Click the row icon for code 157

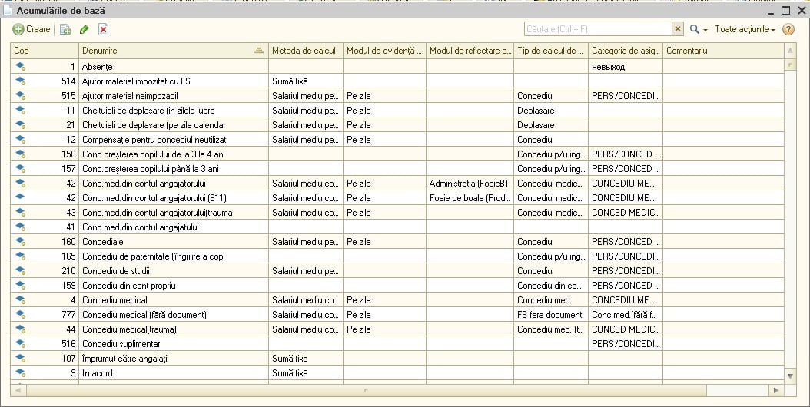pos(21,168)
